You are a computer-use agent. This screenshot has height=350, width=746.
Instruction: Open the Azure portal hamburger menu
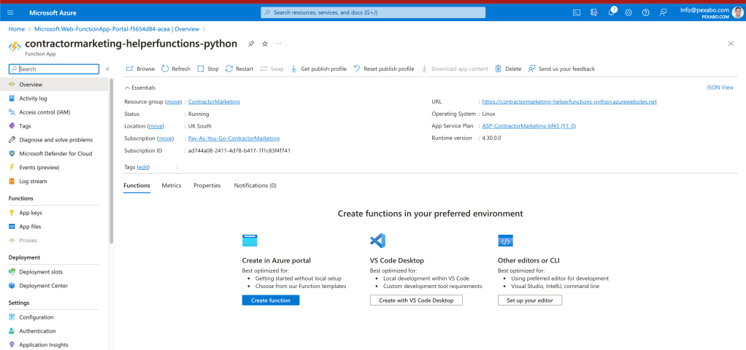pyautogui.click(x=11, y=13)
